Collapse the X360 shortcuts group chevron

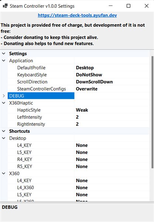(x=4, y=173)
